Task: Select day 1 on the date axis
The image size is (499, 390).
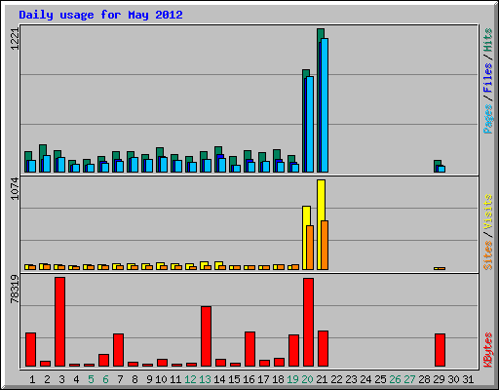Action: click(32, 379)
